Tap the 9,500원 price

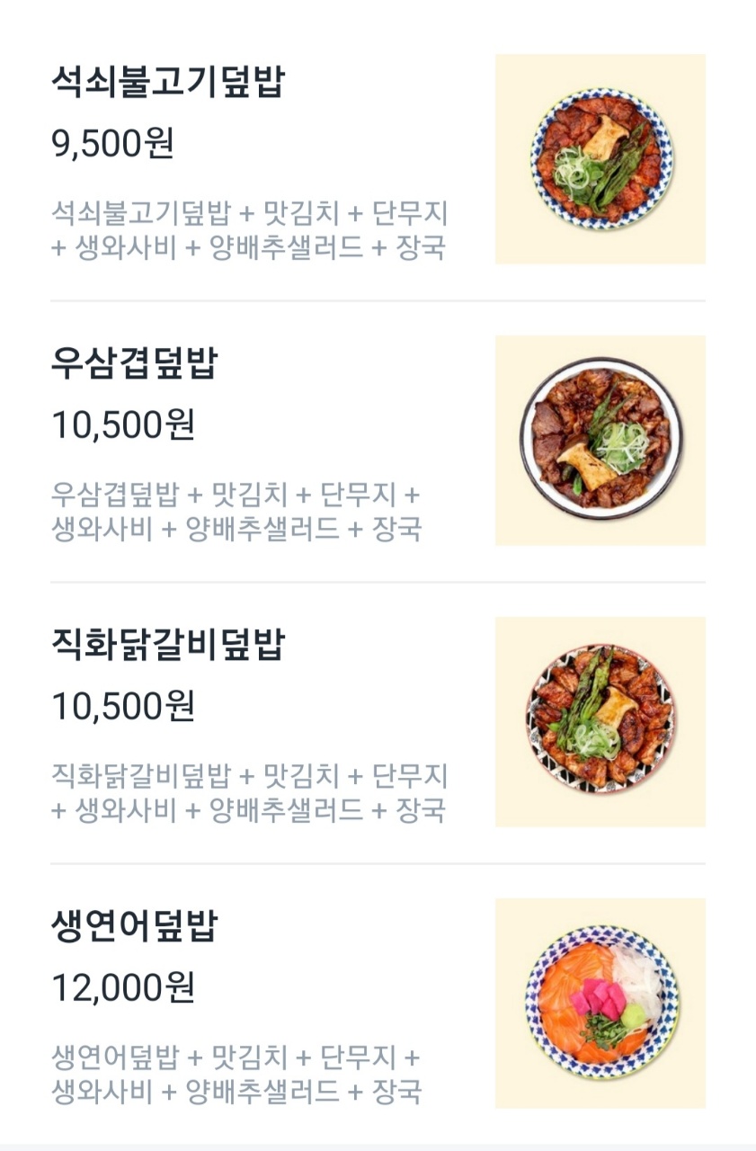[x=112, y=144]
